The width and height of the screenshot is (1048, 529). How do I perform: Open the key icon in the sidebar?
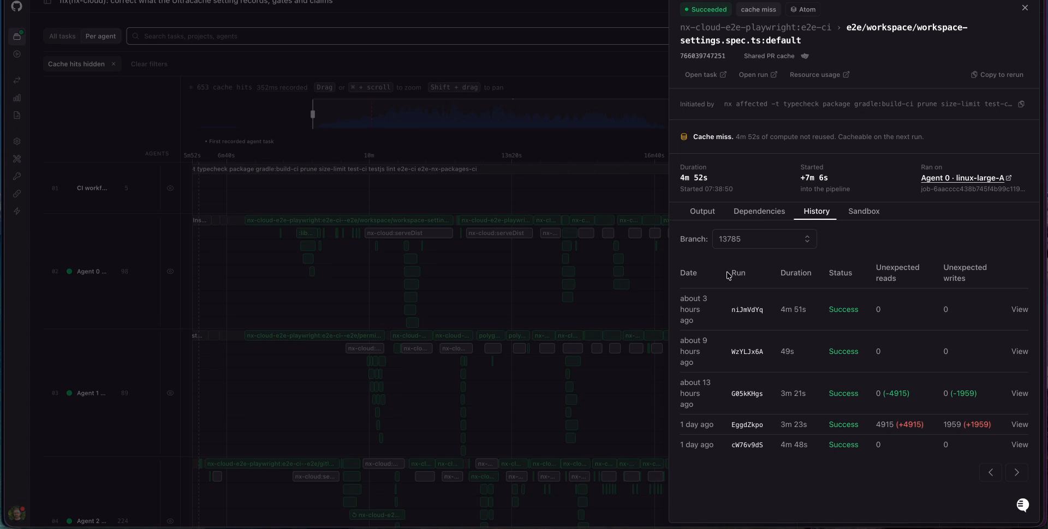click(17, 176)
